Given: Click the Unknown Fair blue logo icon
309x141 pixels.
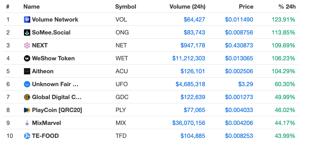Looking at the screenshot, I should (x=27, y=84).
